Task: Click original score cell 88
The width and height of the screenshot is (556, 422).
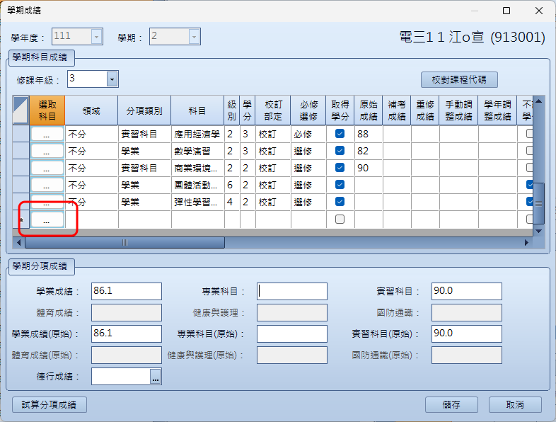Action: [369, 134]
